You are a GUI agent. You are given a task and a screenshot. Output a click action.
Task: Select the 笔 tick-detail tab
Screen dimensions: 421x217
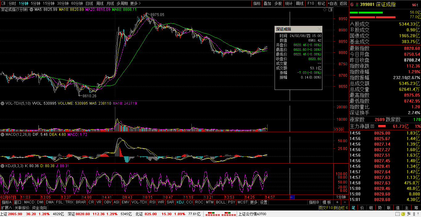pyautogui.click(x=353, y=208)
